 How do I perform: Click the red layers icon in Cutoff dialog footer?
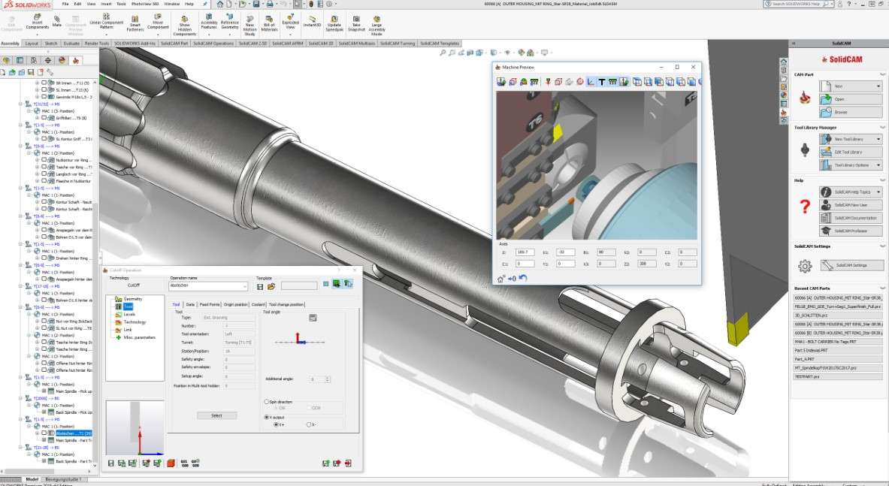click(171, 463)
